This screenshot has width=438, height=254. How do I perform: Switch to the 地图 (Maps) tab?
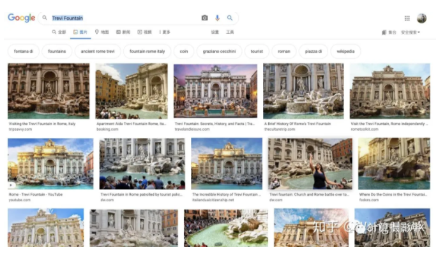click(x=102, y=32)
